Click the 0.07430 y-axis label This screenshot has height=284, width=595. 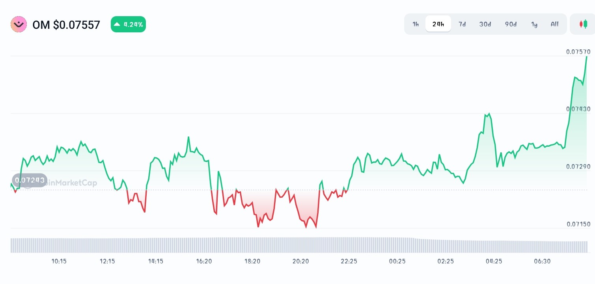pyautogui.click(x=578, y=109)
